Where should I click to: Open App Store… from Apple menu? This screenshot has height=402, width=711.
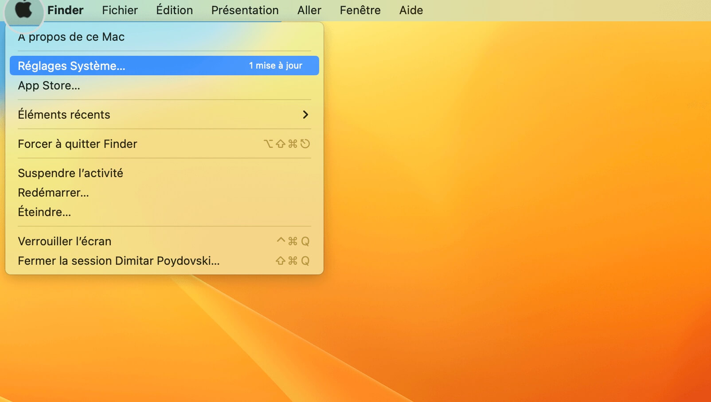[x=164, y=85]
